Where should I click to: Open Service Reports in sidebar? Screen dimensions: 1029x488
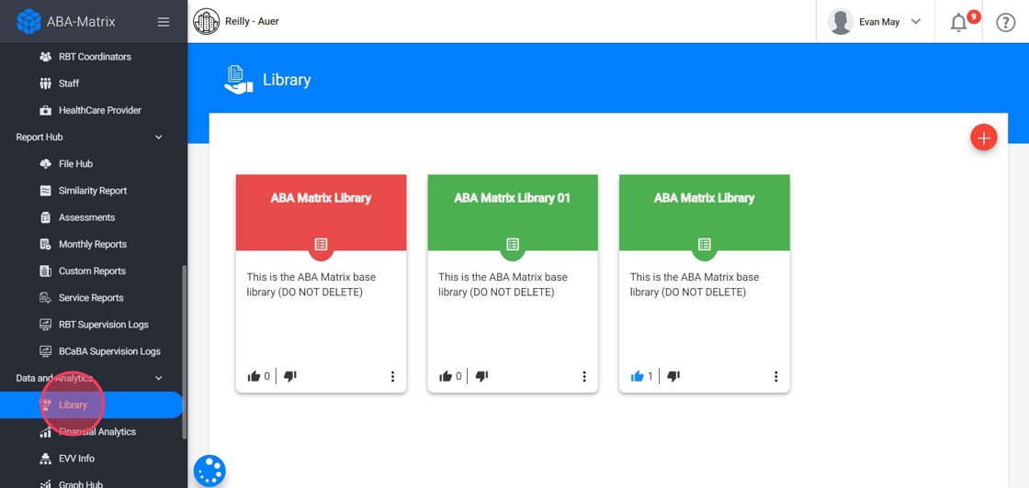pos(92,298)
